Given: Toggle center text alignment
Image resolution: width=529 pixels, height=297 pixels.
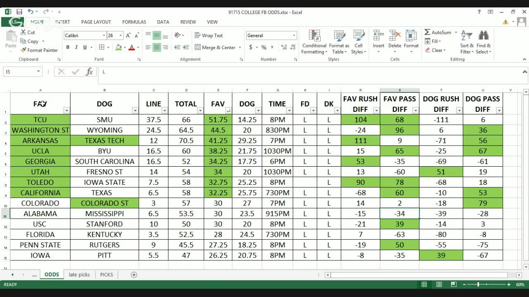Looking at the screenshot, I should (x=157, y=47).
